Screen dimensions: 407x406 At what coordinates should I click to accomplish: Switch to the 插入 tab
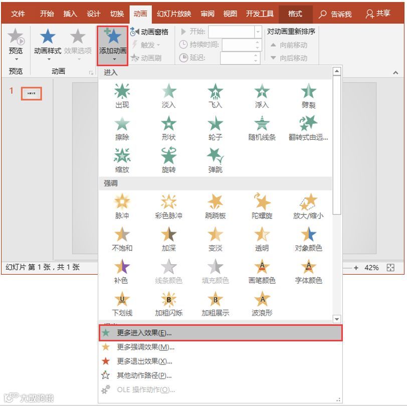(x=70, y=14)
